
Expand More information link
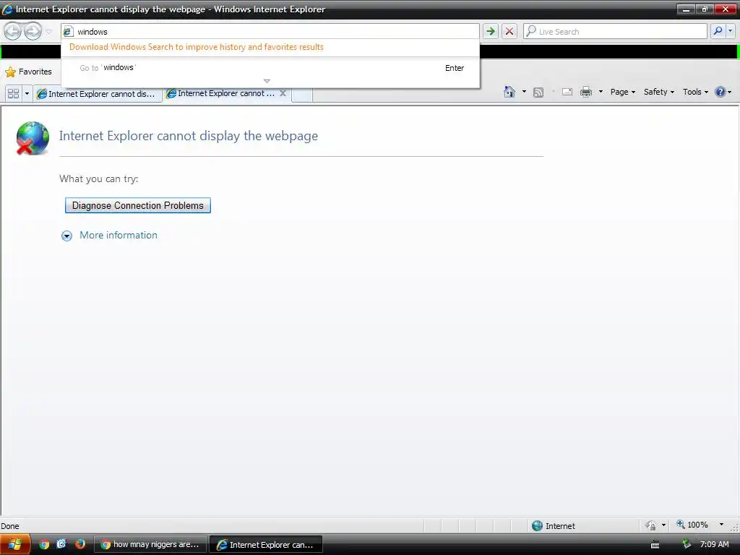pos(119,235)
